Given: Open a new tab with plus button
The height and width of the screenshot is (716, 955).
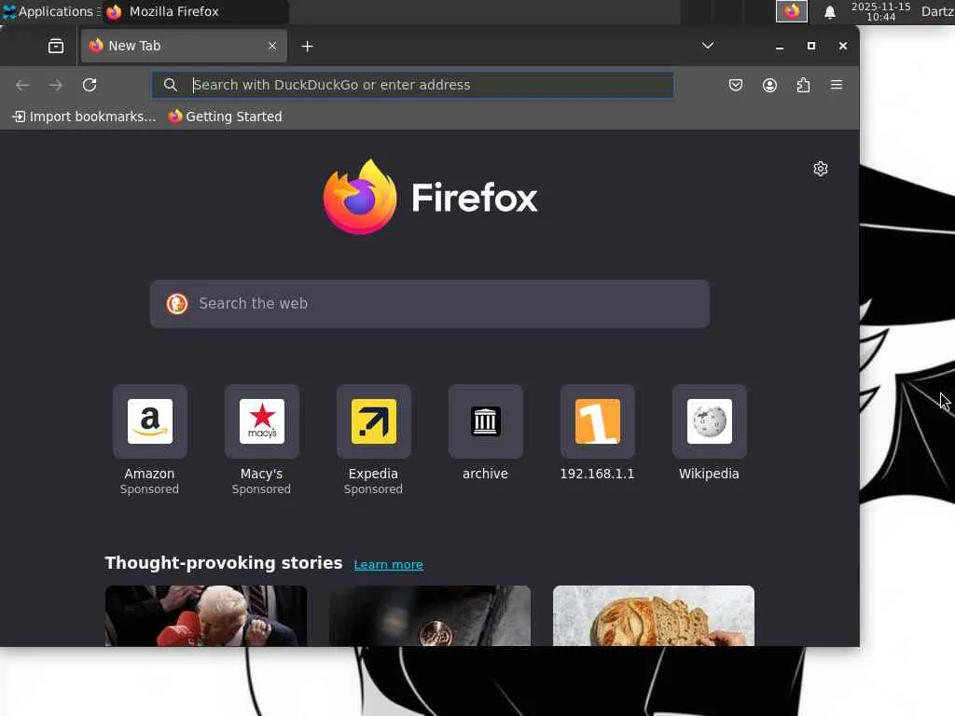Looking at the screenshot, I should tap(307, 47).
